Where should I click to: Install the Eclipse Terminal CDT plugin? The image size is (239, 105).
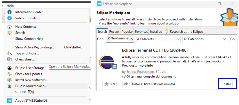[x=227, y=84]
